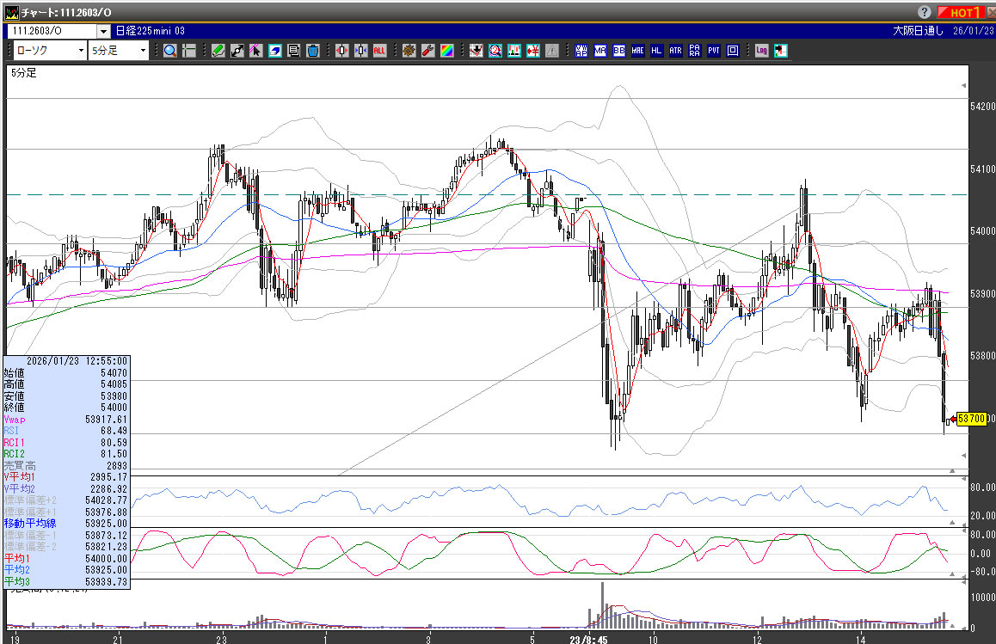The width and height of the screenshot is (996, 644).
Task: Toggle the HL indicator button
Action: pos(656,51)
